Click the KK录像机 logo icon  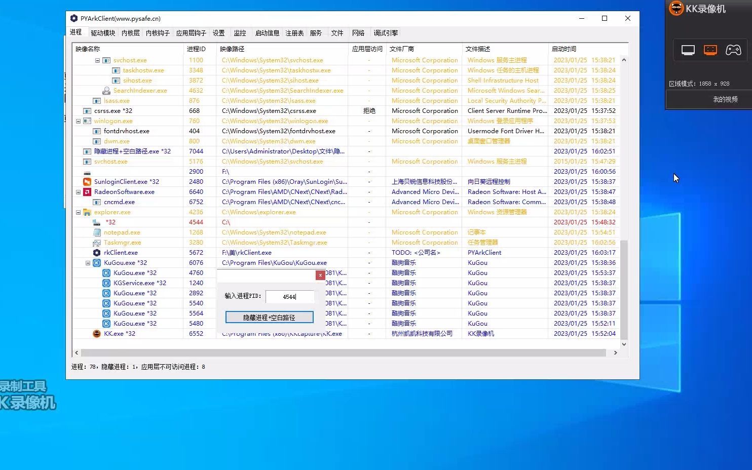coord(676,8)
